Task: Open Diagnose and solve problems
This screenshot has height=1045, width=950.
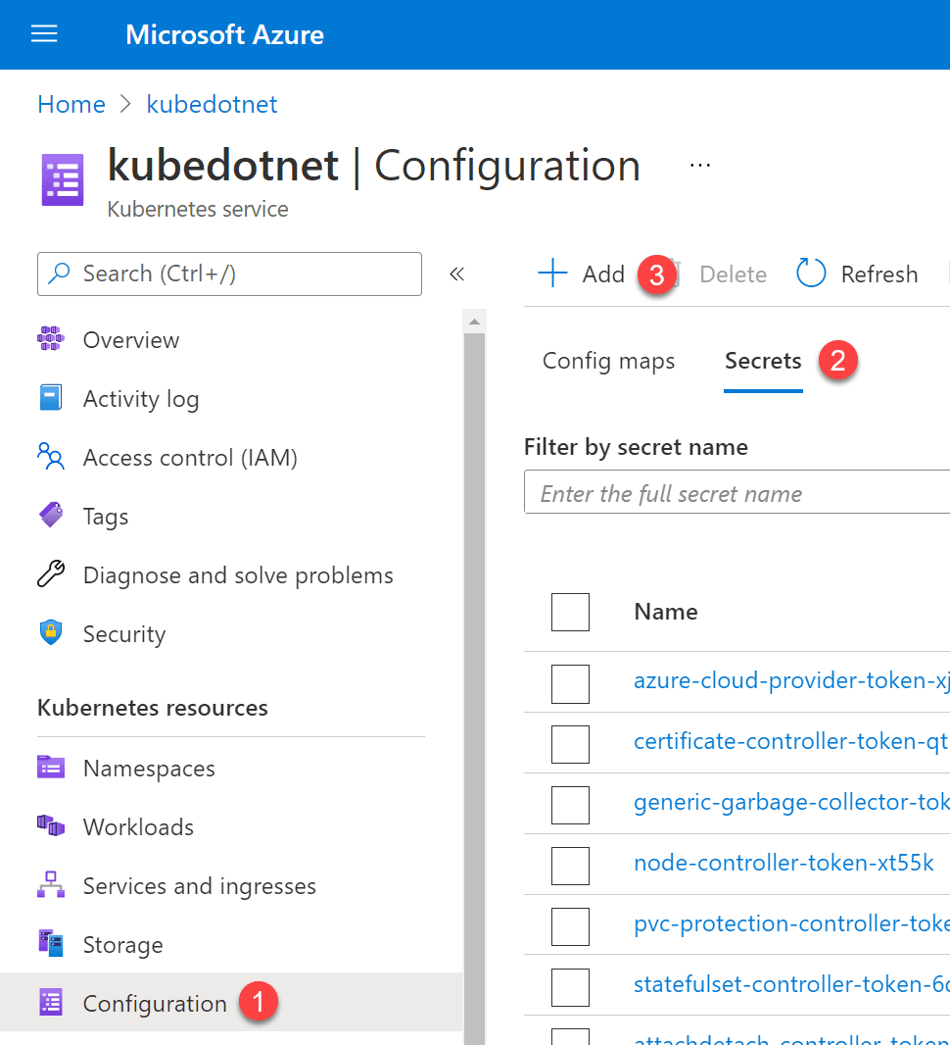Action: click(x=237, y=574)
